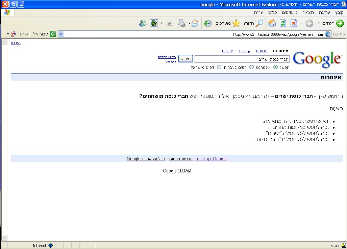This screenshot has width=347, height=249.
Task: Open the תצוגה menu
Action: click(x=308, y=12)
